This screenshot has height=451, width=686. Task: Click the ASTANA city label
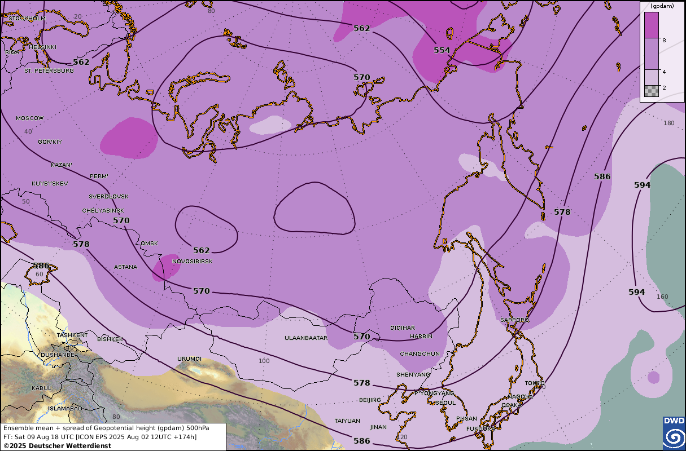[125, 267]
